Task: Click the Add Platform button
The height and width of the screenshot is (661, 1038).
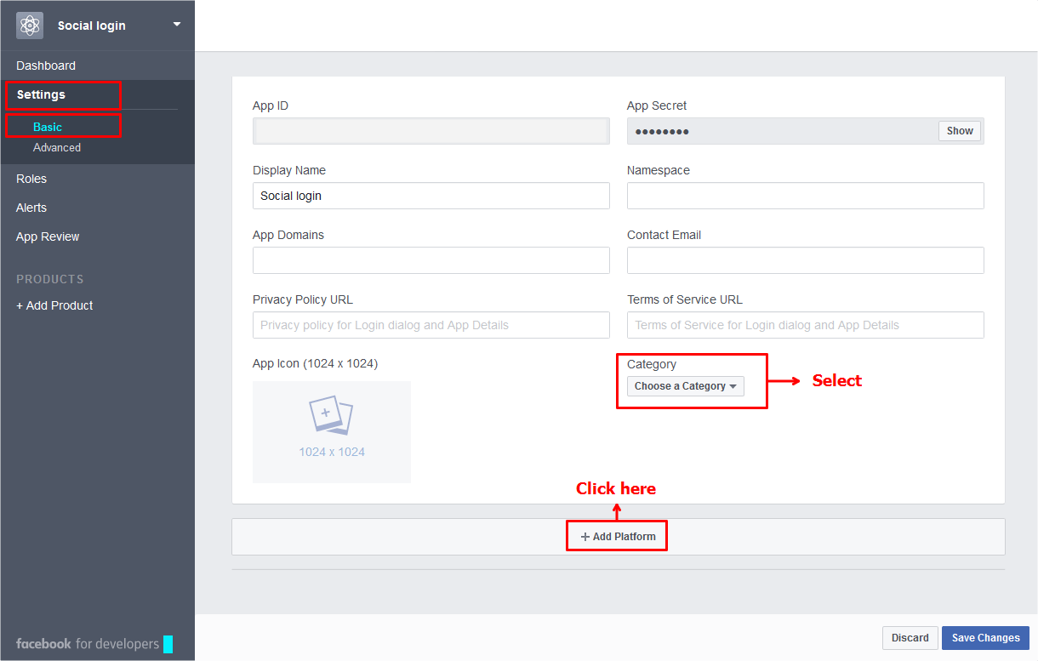Action: coord(618,537)
